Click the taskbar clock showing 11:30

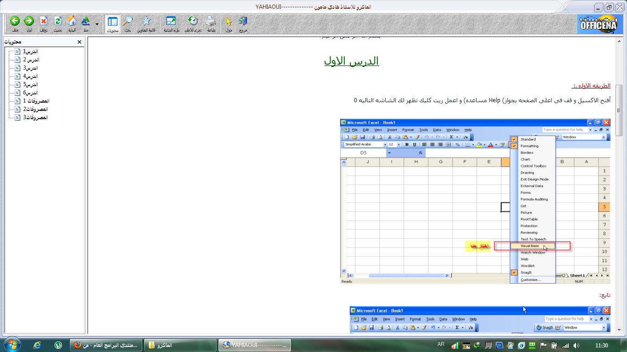coord(601,346)
